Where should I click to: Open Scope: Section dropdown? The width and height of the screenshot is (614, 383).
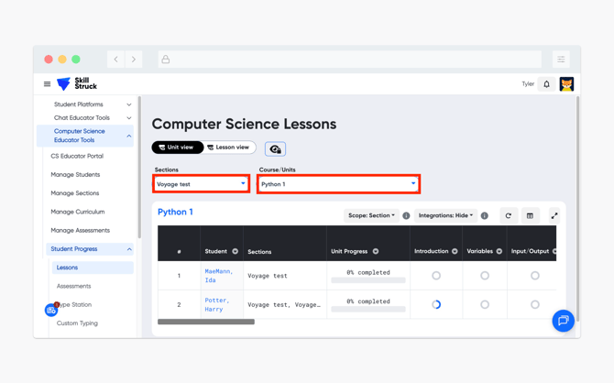tap(371, 215)
